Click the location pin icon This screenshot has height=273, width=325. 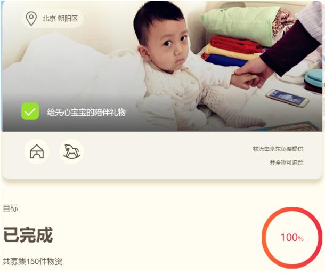click(x=31, y=19)
